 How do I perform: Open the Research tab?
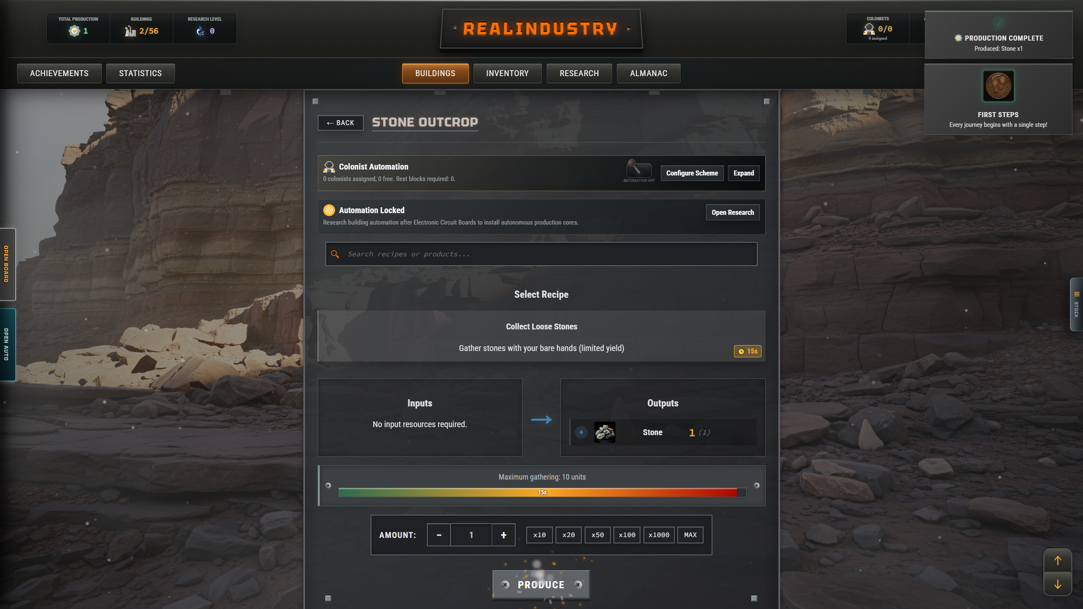(579, 73)
